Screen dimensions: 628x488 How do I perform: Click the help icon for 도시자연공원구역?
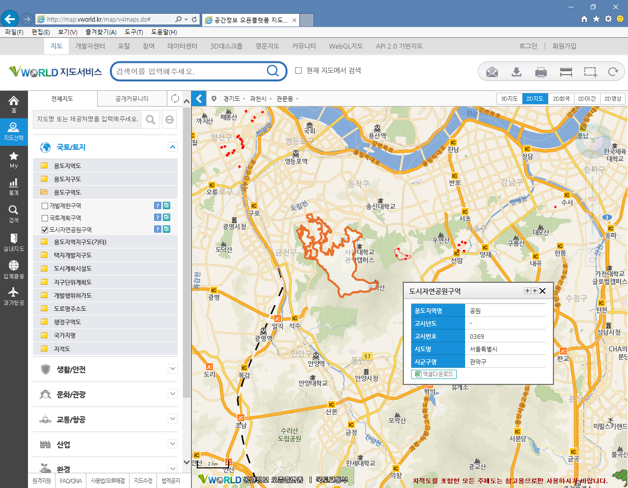tap(157, 229)
